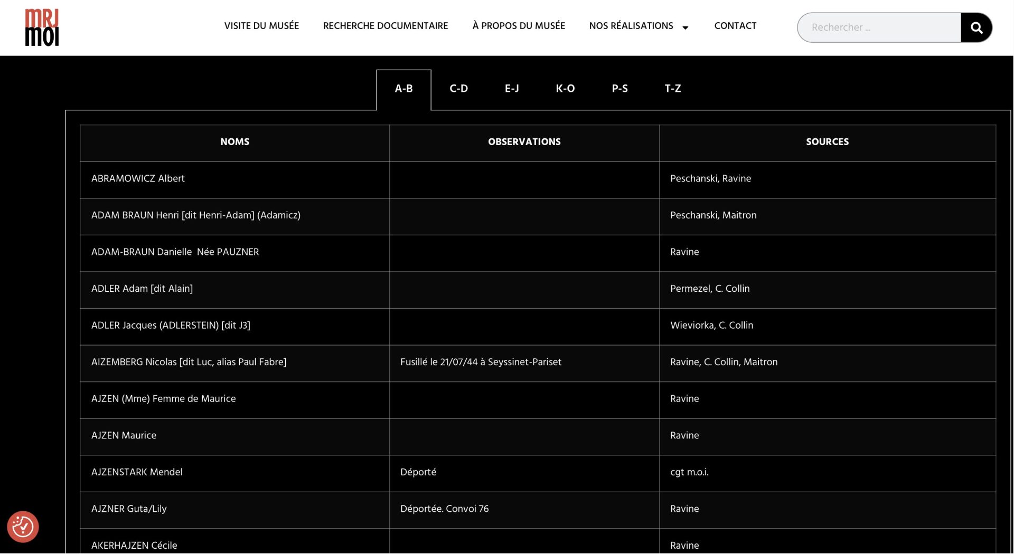
Task: Switch to the E-J names tab
Action: [x=511, y=89]
